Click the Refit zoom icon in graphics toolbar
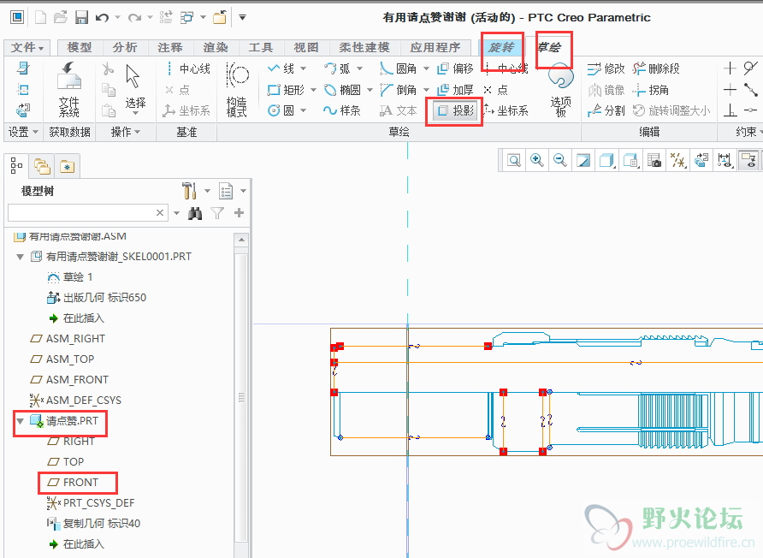 click(x=514, y=160)
